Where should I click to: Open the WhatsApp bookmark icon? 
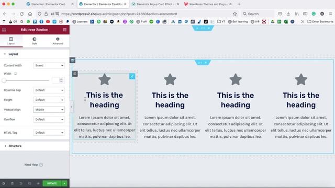coord(28,21)
